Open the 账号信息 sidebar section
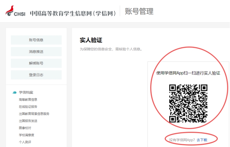This screenshot has height=147, width=230. pos(36,40)
